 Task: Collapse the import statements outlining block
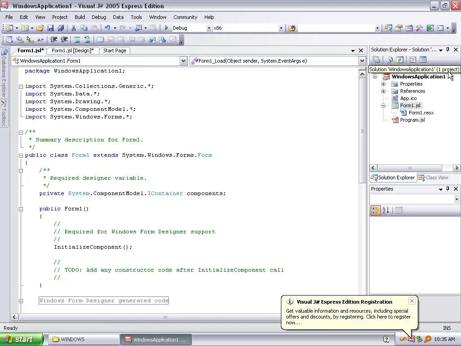pyautogui.click(x=21, y=86)
